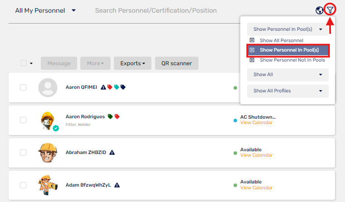
Task: Open the Show All dropdown
Action: click(x=287, y=75)
